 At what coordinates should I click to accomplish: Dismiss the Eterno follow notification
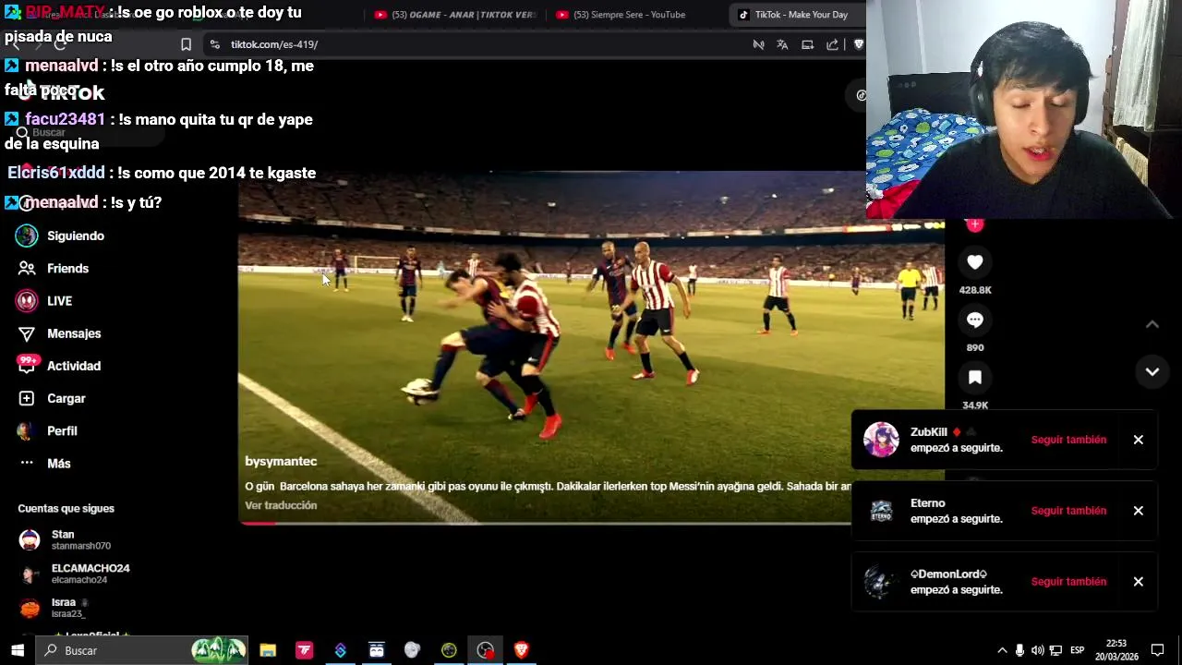(x=1138, y=511)
